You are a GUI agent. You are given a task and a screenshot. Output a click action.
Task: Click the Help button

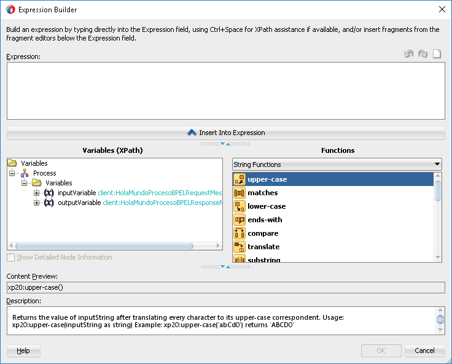pos(23,350)
